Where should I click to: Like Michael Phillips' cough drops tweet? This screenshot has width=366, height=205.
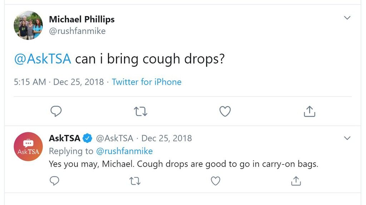225,111
